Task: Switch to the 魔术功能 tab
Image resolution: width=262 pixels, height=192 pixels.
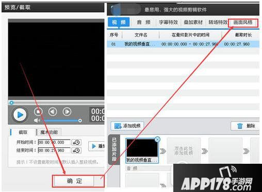Action: click(x=49, y=132)
